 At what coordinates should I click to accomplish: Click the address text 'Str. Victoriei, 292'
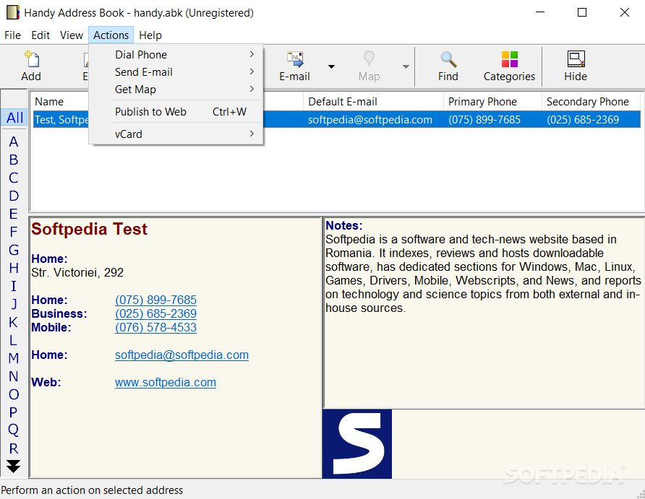point(77,273)
